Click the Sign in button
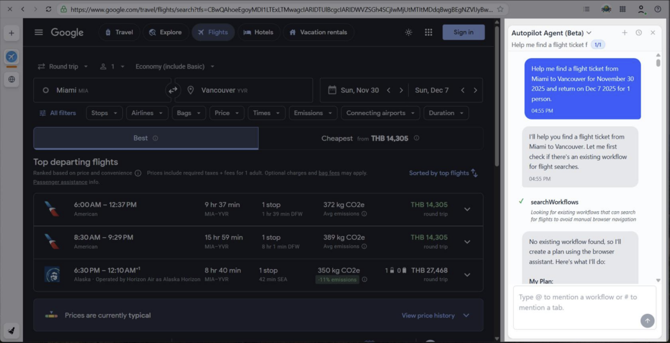Image resolution: width=670 pixels, height=343 pixels. [463, 32]
